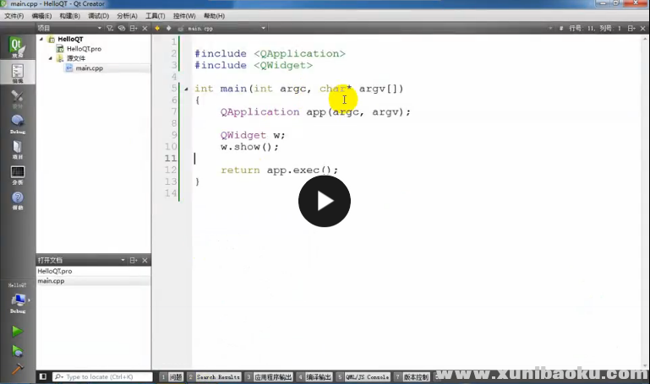The width and height of the screenshot is (650, 384).
Task: Collapse the source files folder
Action: point(50,58)
